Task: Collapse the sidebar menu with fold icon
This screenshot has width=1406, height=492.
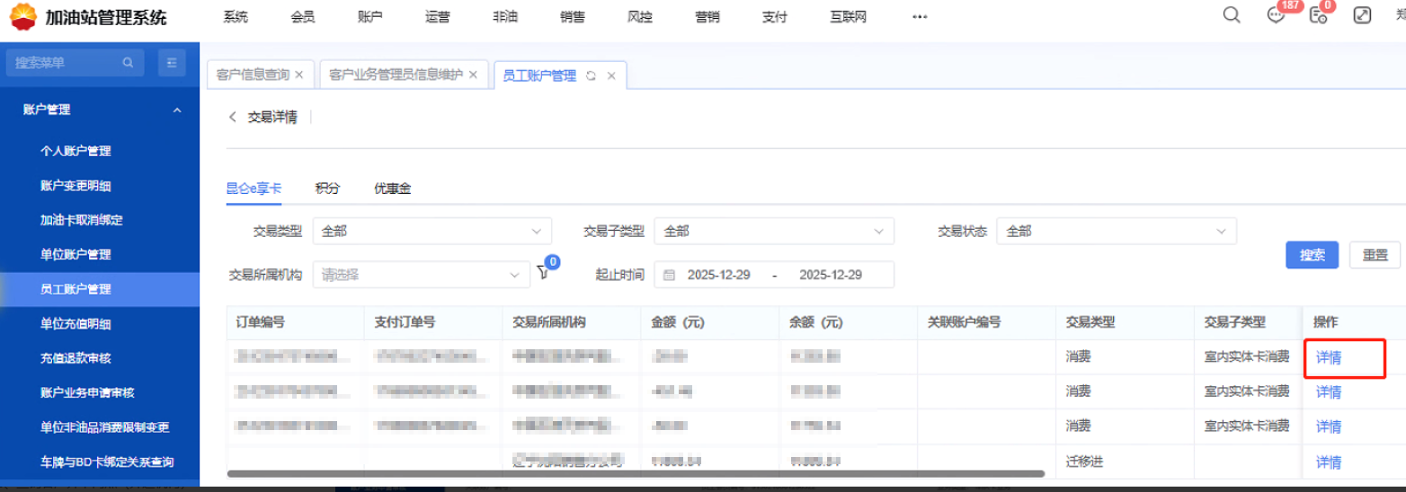Action: [171, 63]
